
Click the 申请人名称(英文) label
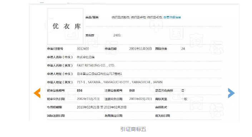pyautogui.click(x=60, y=65)
